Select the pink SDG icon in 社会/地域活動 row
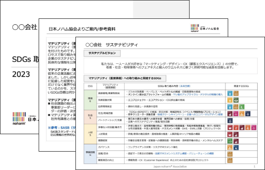The image size is (265, 170). tap(236, 113)
